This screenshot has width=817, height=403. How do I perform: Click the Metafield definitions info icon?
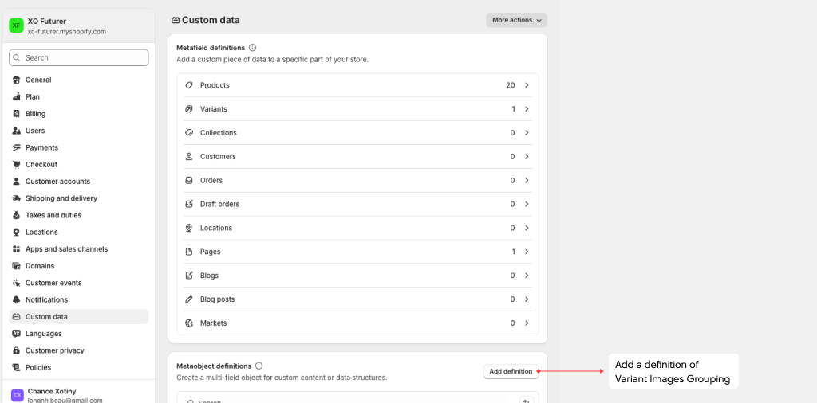(x=253, y=48)
